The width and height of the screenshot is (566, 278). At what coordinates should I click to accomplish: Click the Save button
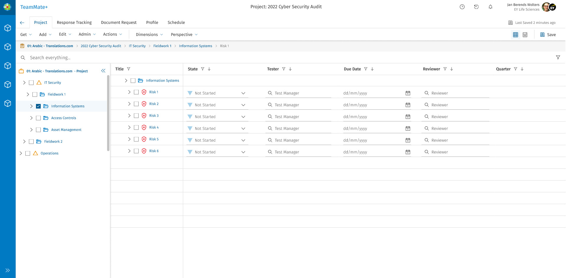point(548,35)
